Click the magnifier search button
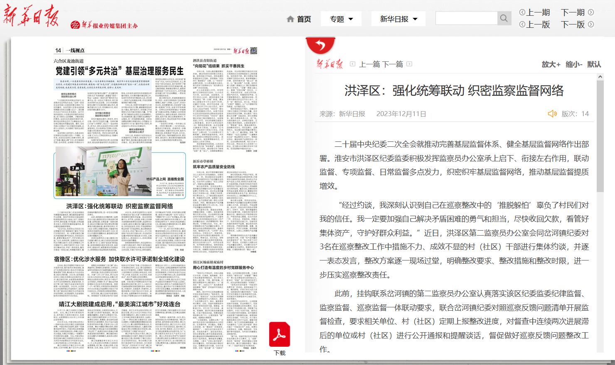615x365 pixels. 504,18
